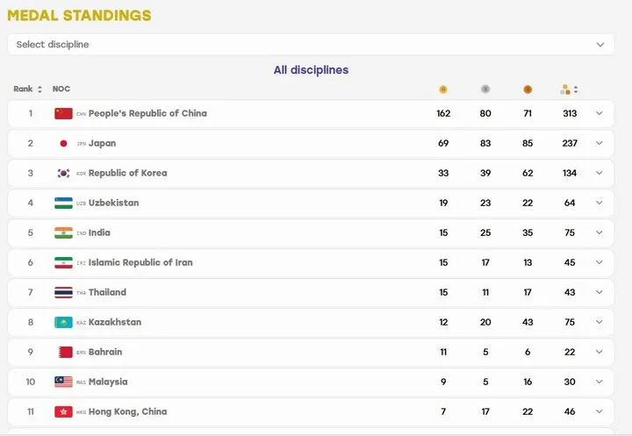Click China's gold count 162

pos(443,114)
